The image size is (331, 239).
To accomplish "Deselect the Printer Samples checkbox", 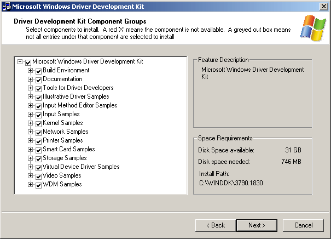I will tap(38, 141).
